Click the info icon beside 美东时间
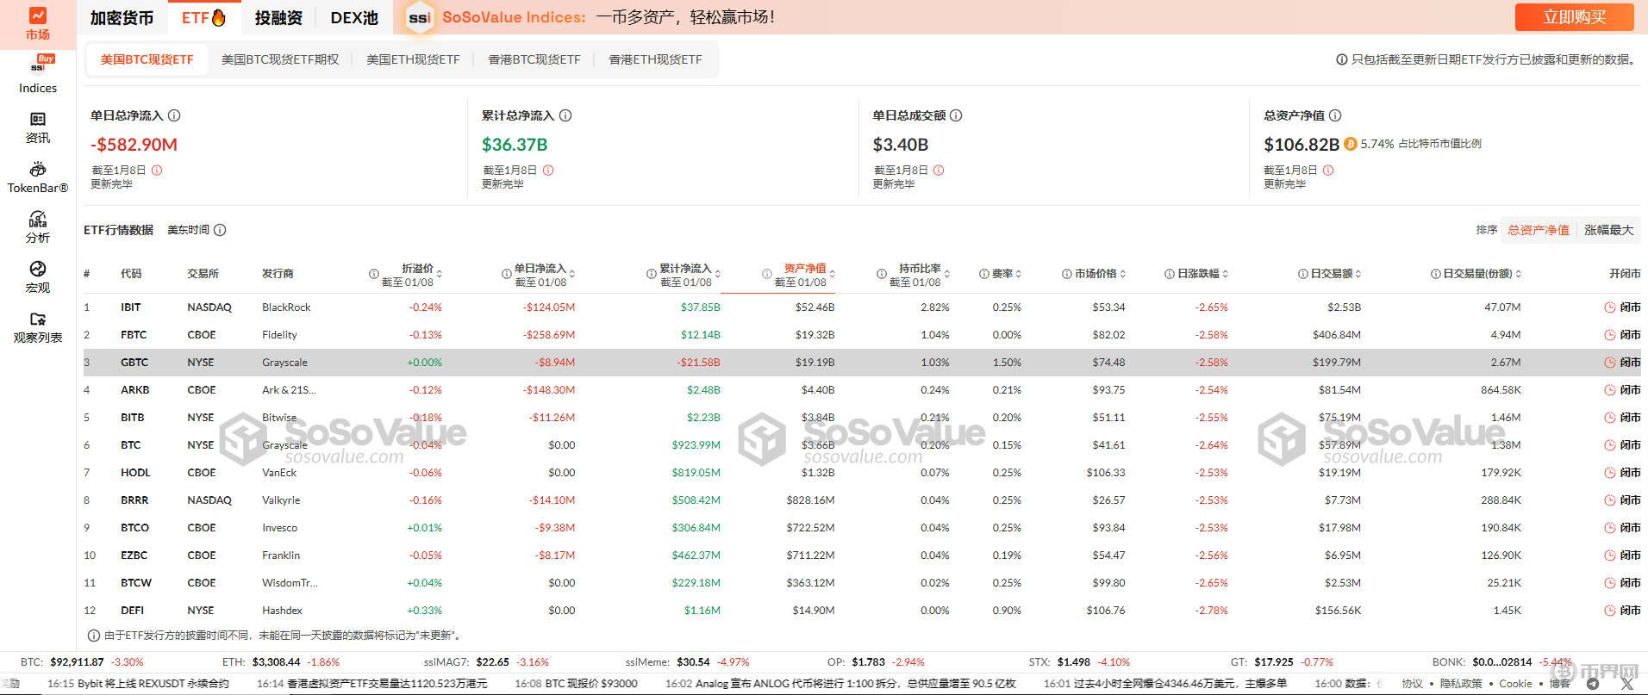Viewport: 1648px width, 695px height. click(220, 230)
